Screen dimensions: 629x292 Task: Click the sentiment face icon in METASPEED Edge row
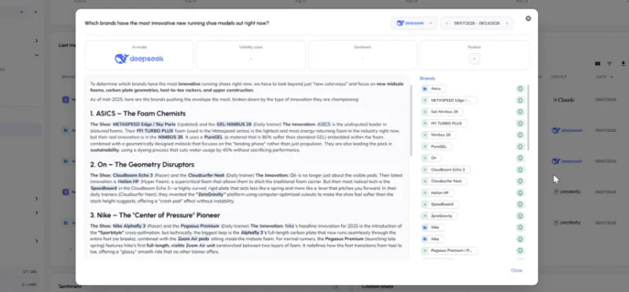coord(520,100)
